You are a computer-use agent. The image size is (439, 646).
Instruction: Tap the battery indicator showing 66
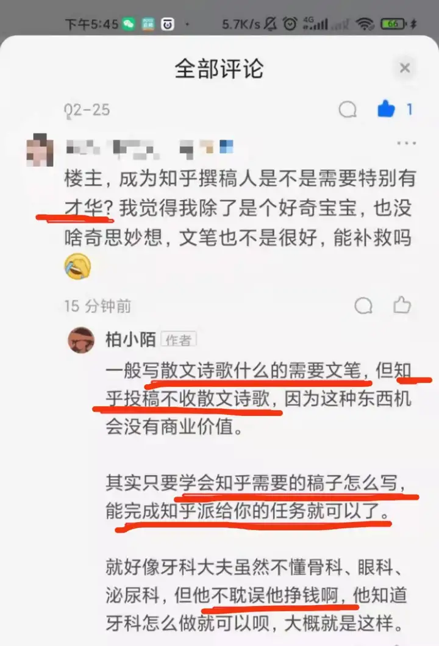(x=393, y=24)
